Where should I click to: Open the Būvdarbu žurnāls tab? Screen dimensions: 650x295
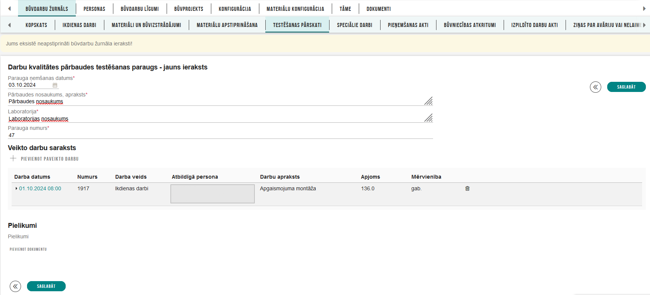click(x=47, y=9)
